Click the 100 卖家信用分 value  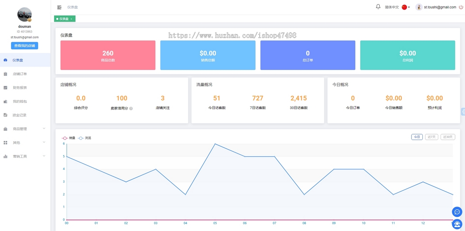[122, 98]
